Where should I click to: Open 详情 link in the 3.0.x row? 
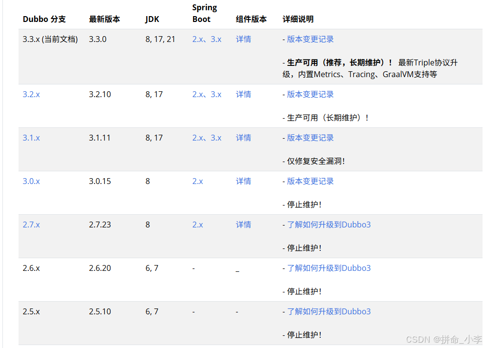(x=244, y=181)
